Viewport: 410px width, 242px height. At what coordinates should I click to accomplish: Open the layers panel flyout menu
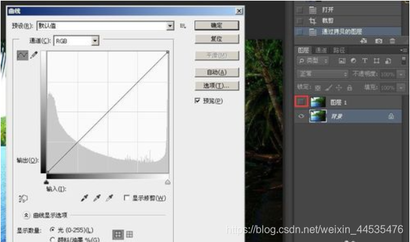403,50
